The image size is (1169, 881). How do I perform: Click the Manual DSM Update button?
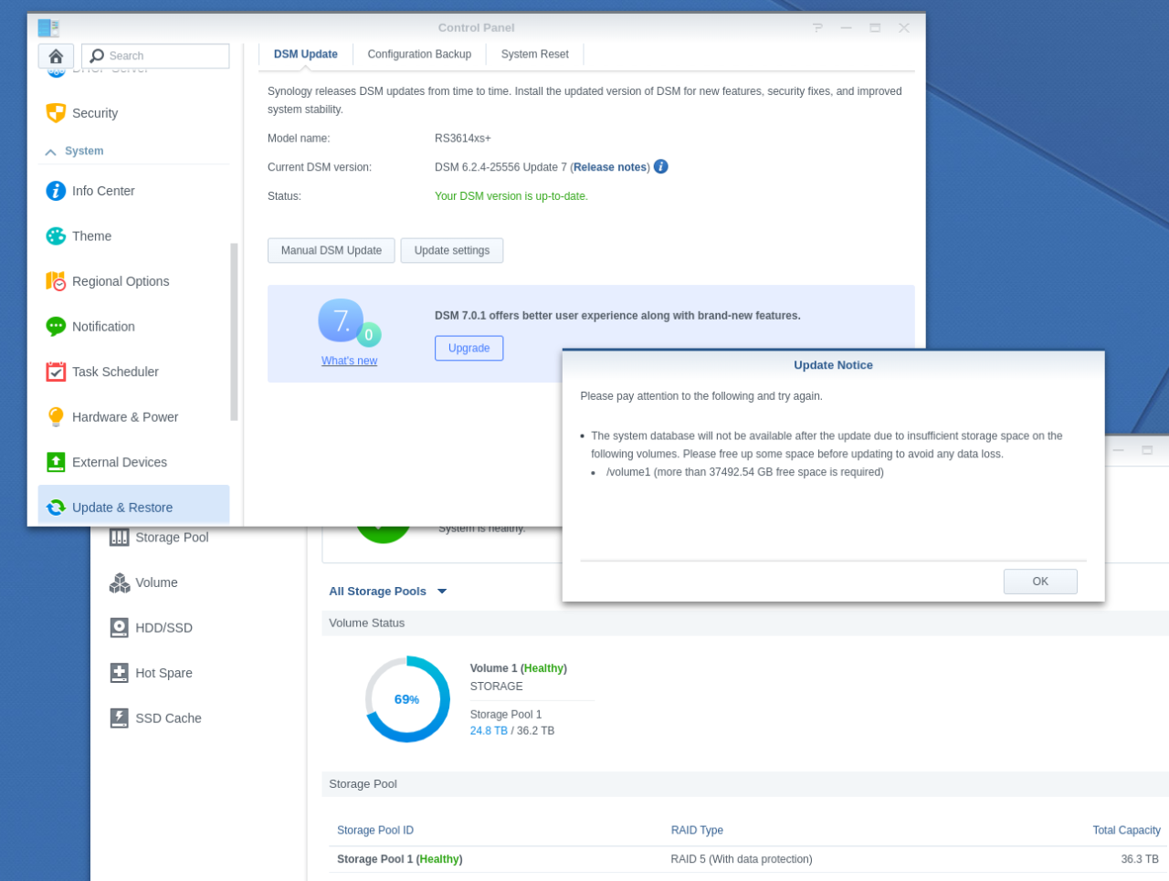click(331, 251)
